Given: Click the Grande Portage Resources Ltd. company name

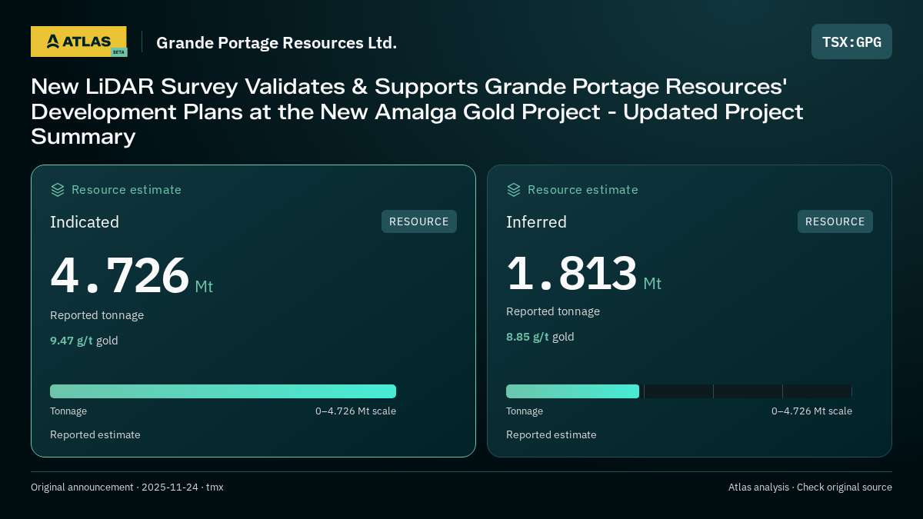Looking at the screenshot, I should (277, 43).
